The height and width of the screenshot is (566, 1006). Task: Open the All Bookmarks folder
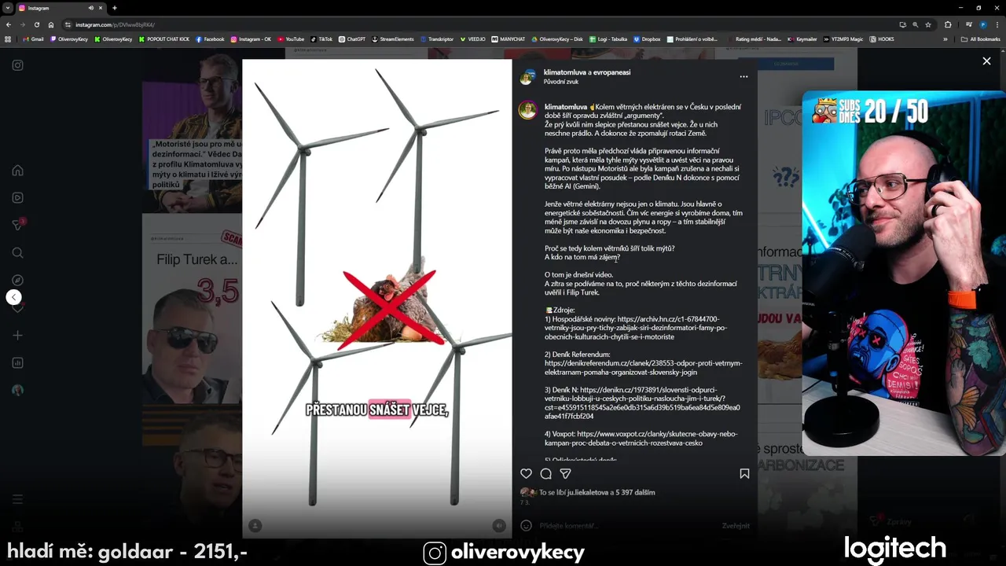pos(980,39)
